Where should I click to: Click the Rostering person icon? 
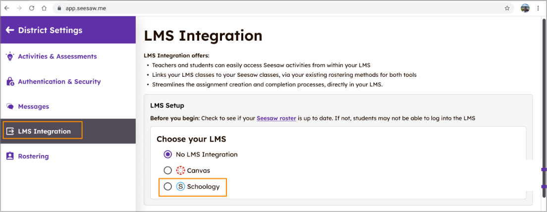(10, 156)
